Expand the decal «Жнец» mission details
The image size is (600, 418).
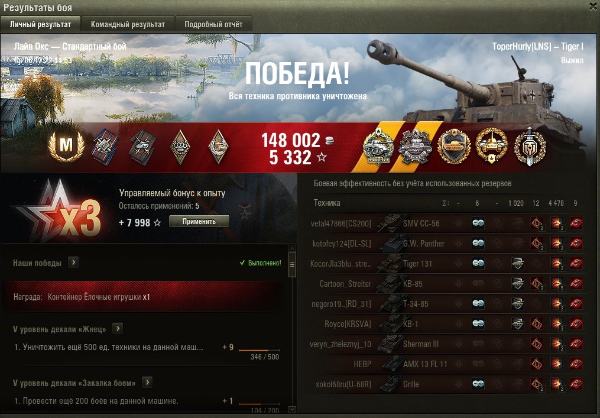[118, 329]
